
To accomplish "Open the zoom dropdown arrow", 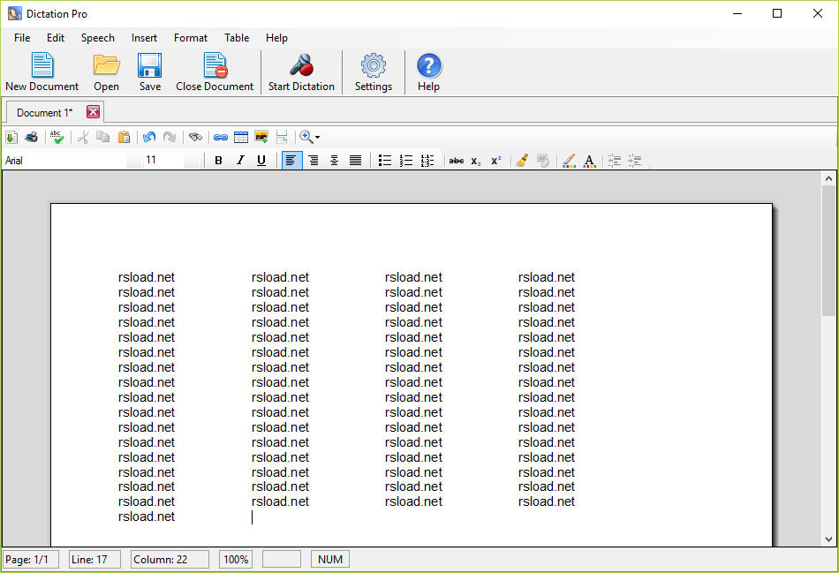I will point(317,138).
